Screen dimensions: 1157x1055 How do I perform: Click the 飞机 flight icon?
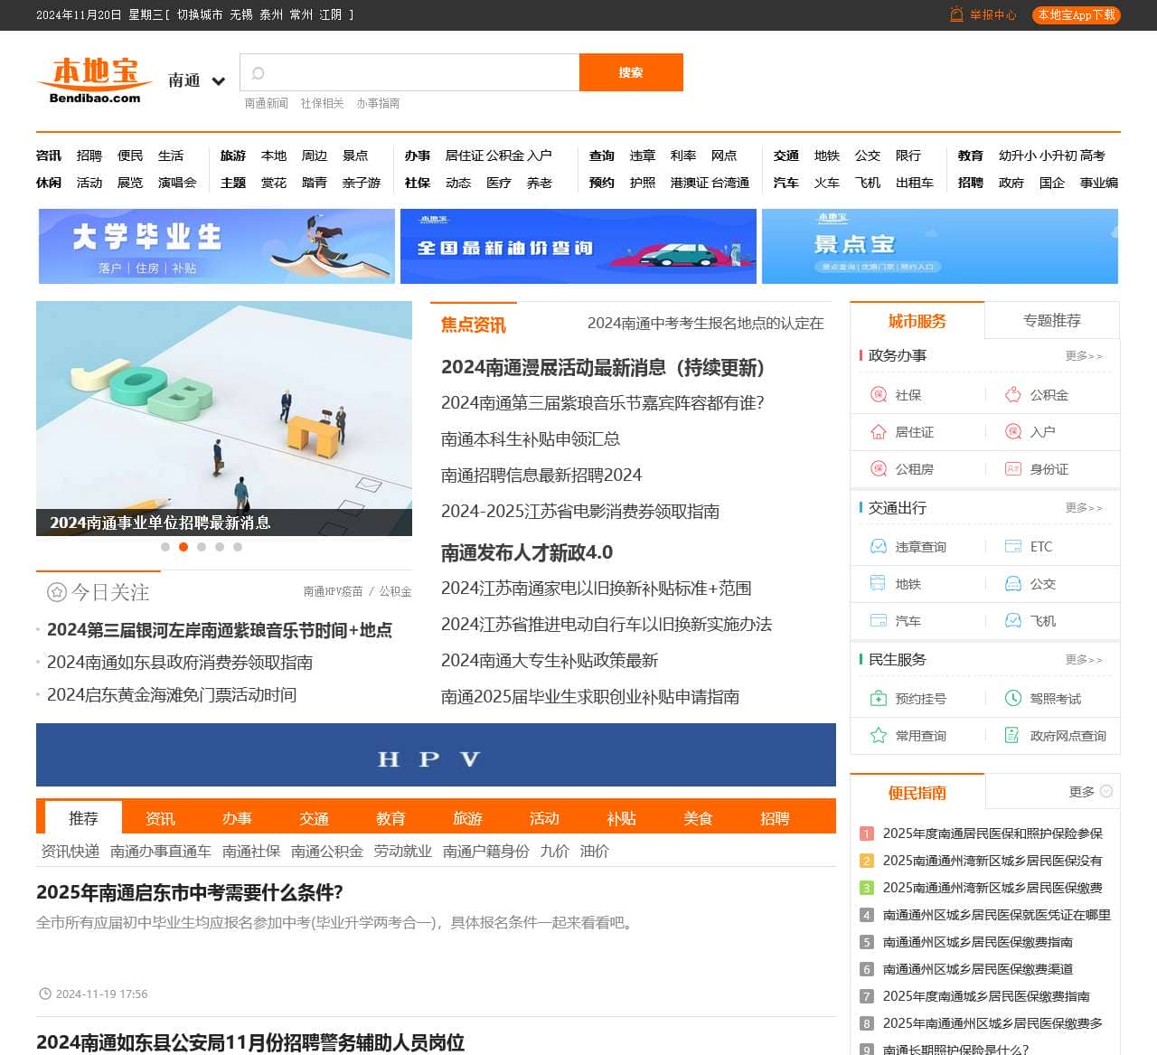1013,621
